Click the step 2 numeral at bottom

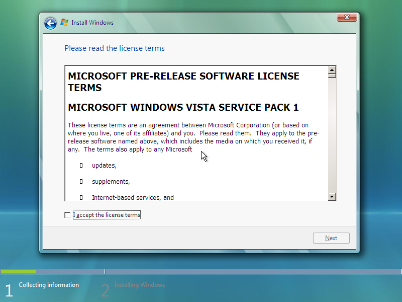pyautogui.click(x=105, y=290)
